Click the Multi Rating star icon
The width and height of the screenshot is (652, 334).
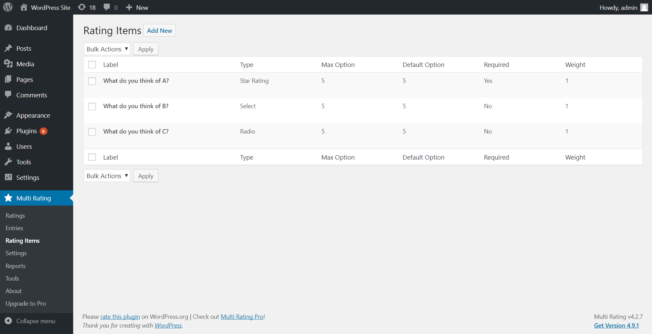point(8,198)
